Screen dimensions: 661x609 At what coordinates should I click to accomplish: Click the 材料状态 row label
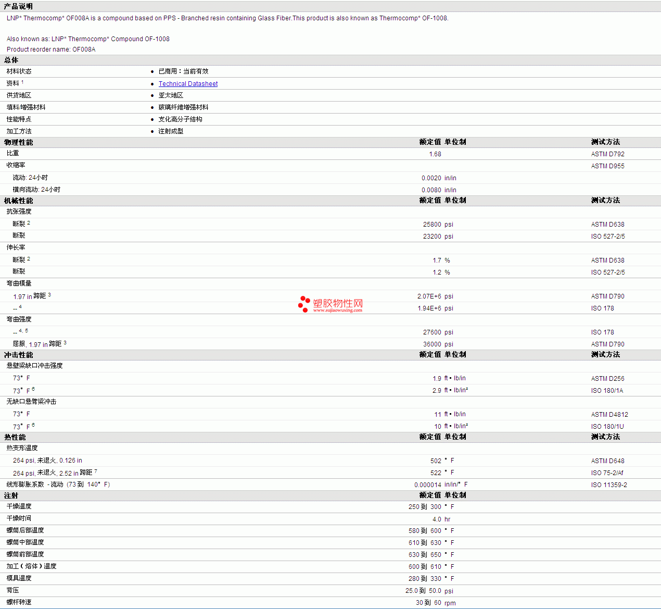pos(19,71)
